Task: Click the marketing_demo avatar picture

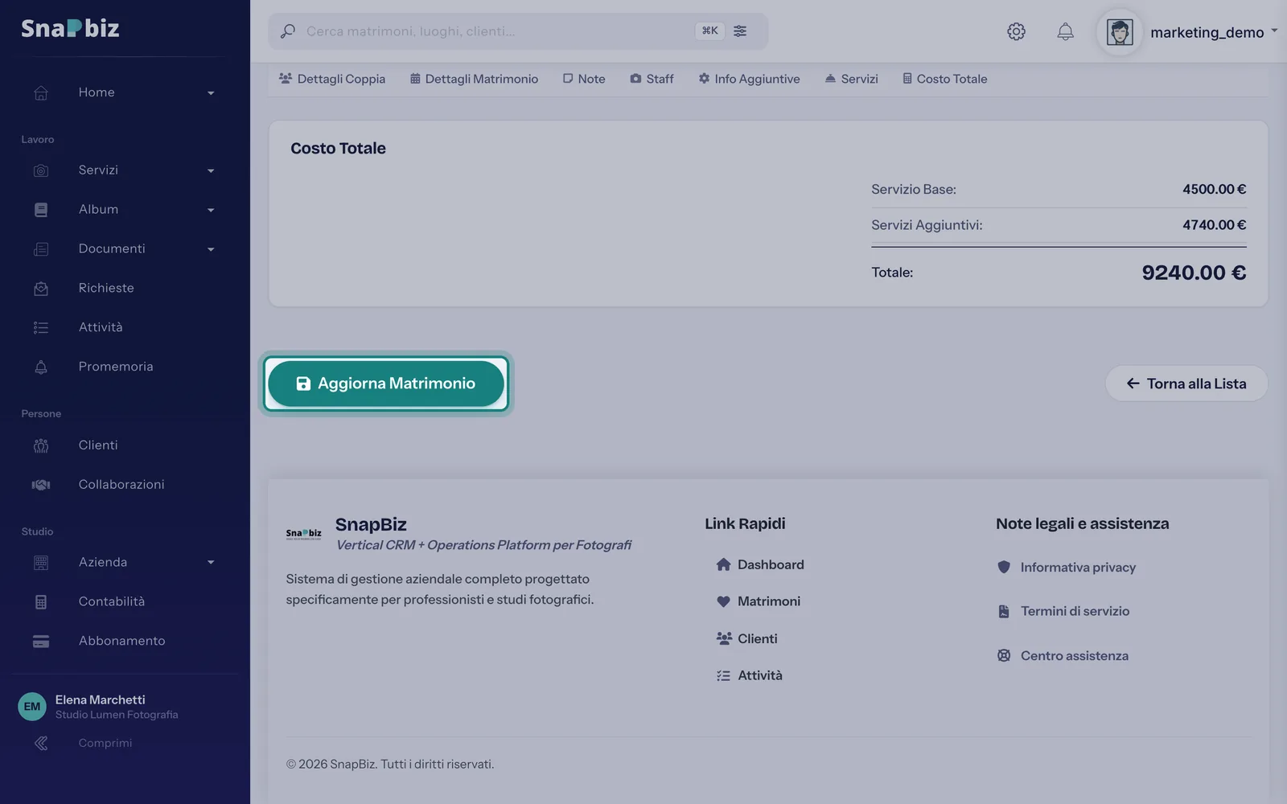Action: (1120, 32)
